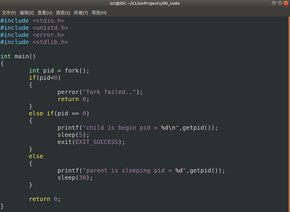The height and width of the screenshot is (212, 290).
Task: Click on #include <unistd.h> line
Action: (x=34, y=28)
